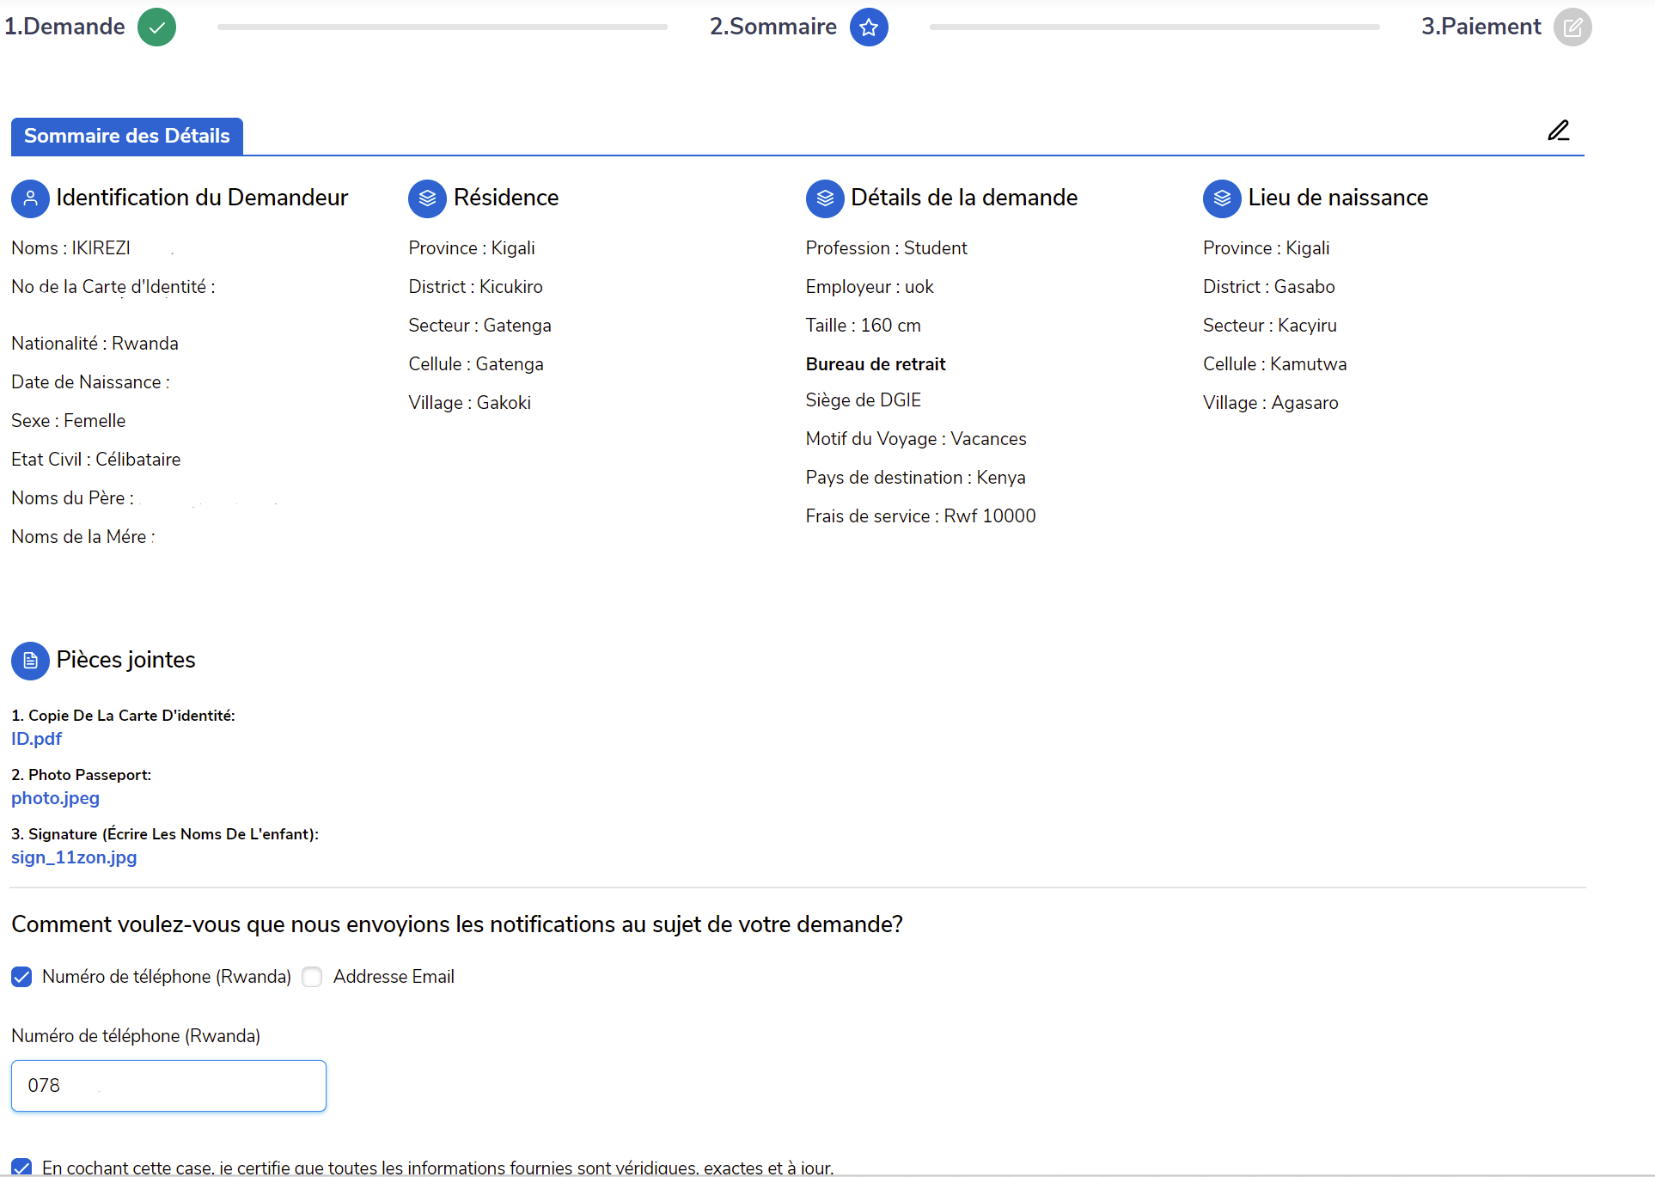This screenshot has height=1177, width=1655.
Task: Click the layers icon beside Résidence
Action: pos(427,198)
